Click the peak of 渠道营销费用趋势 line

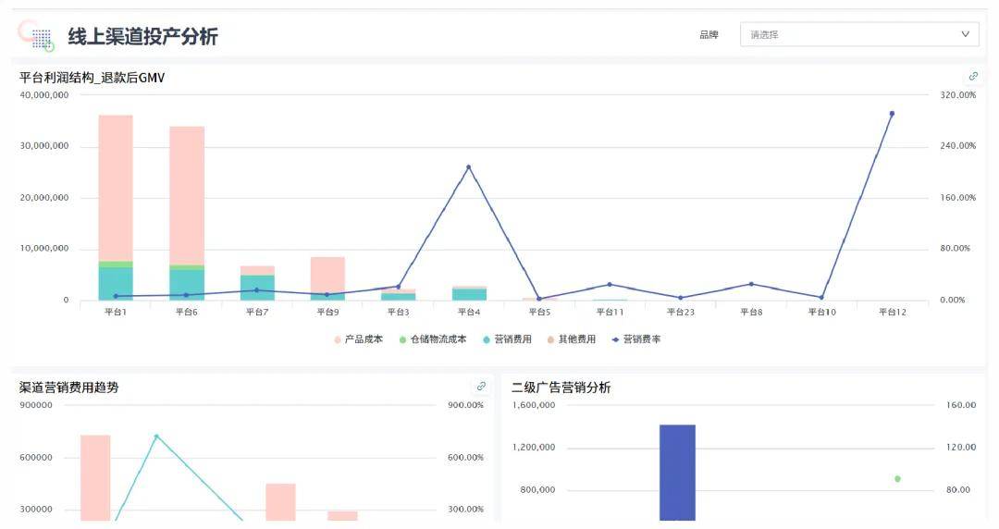[156, 437]
